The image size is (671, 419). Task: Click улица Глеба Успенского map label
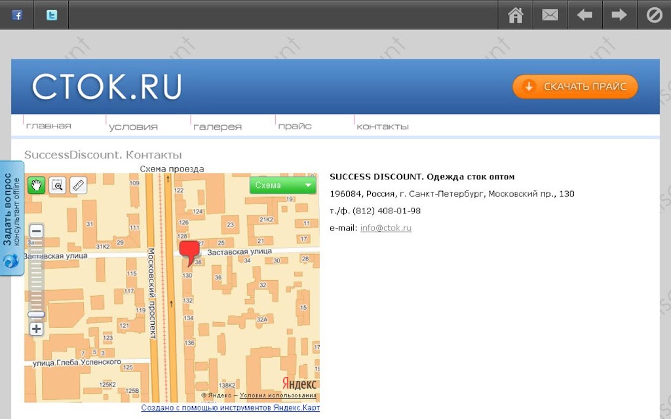point(77,363)
